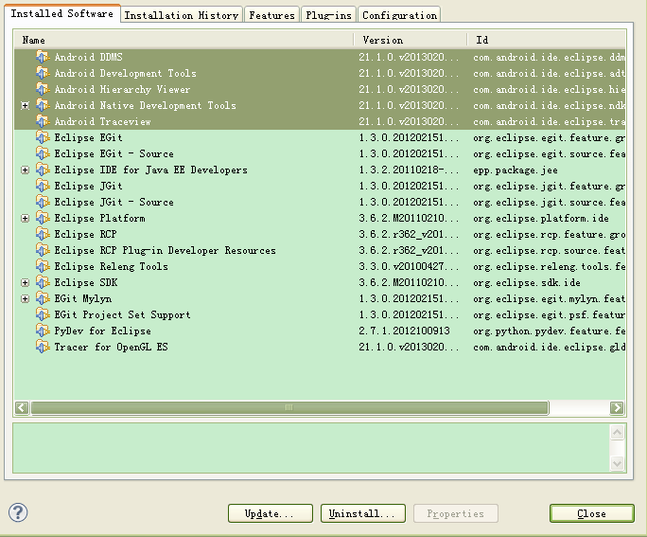Open the Installation History tab
The height and width of the screenshot is (537, 647).
[x=182, y=15]
